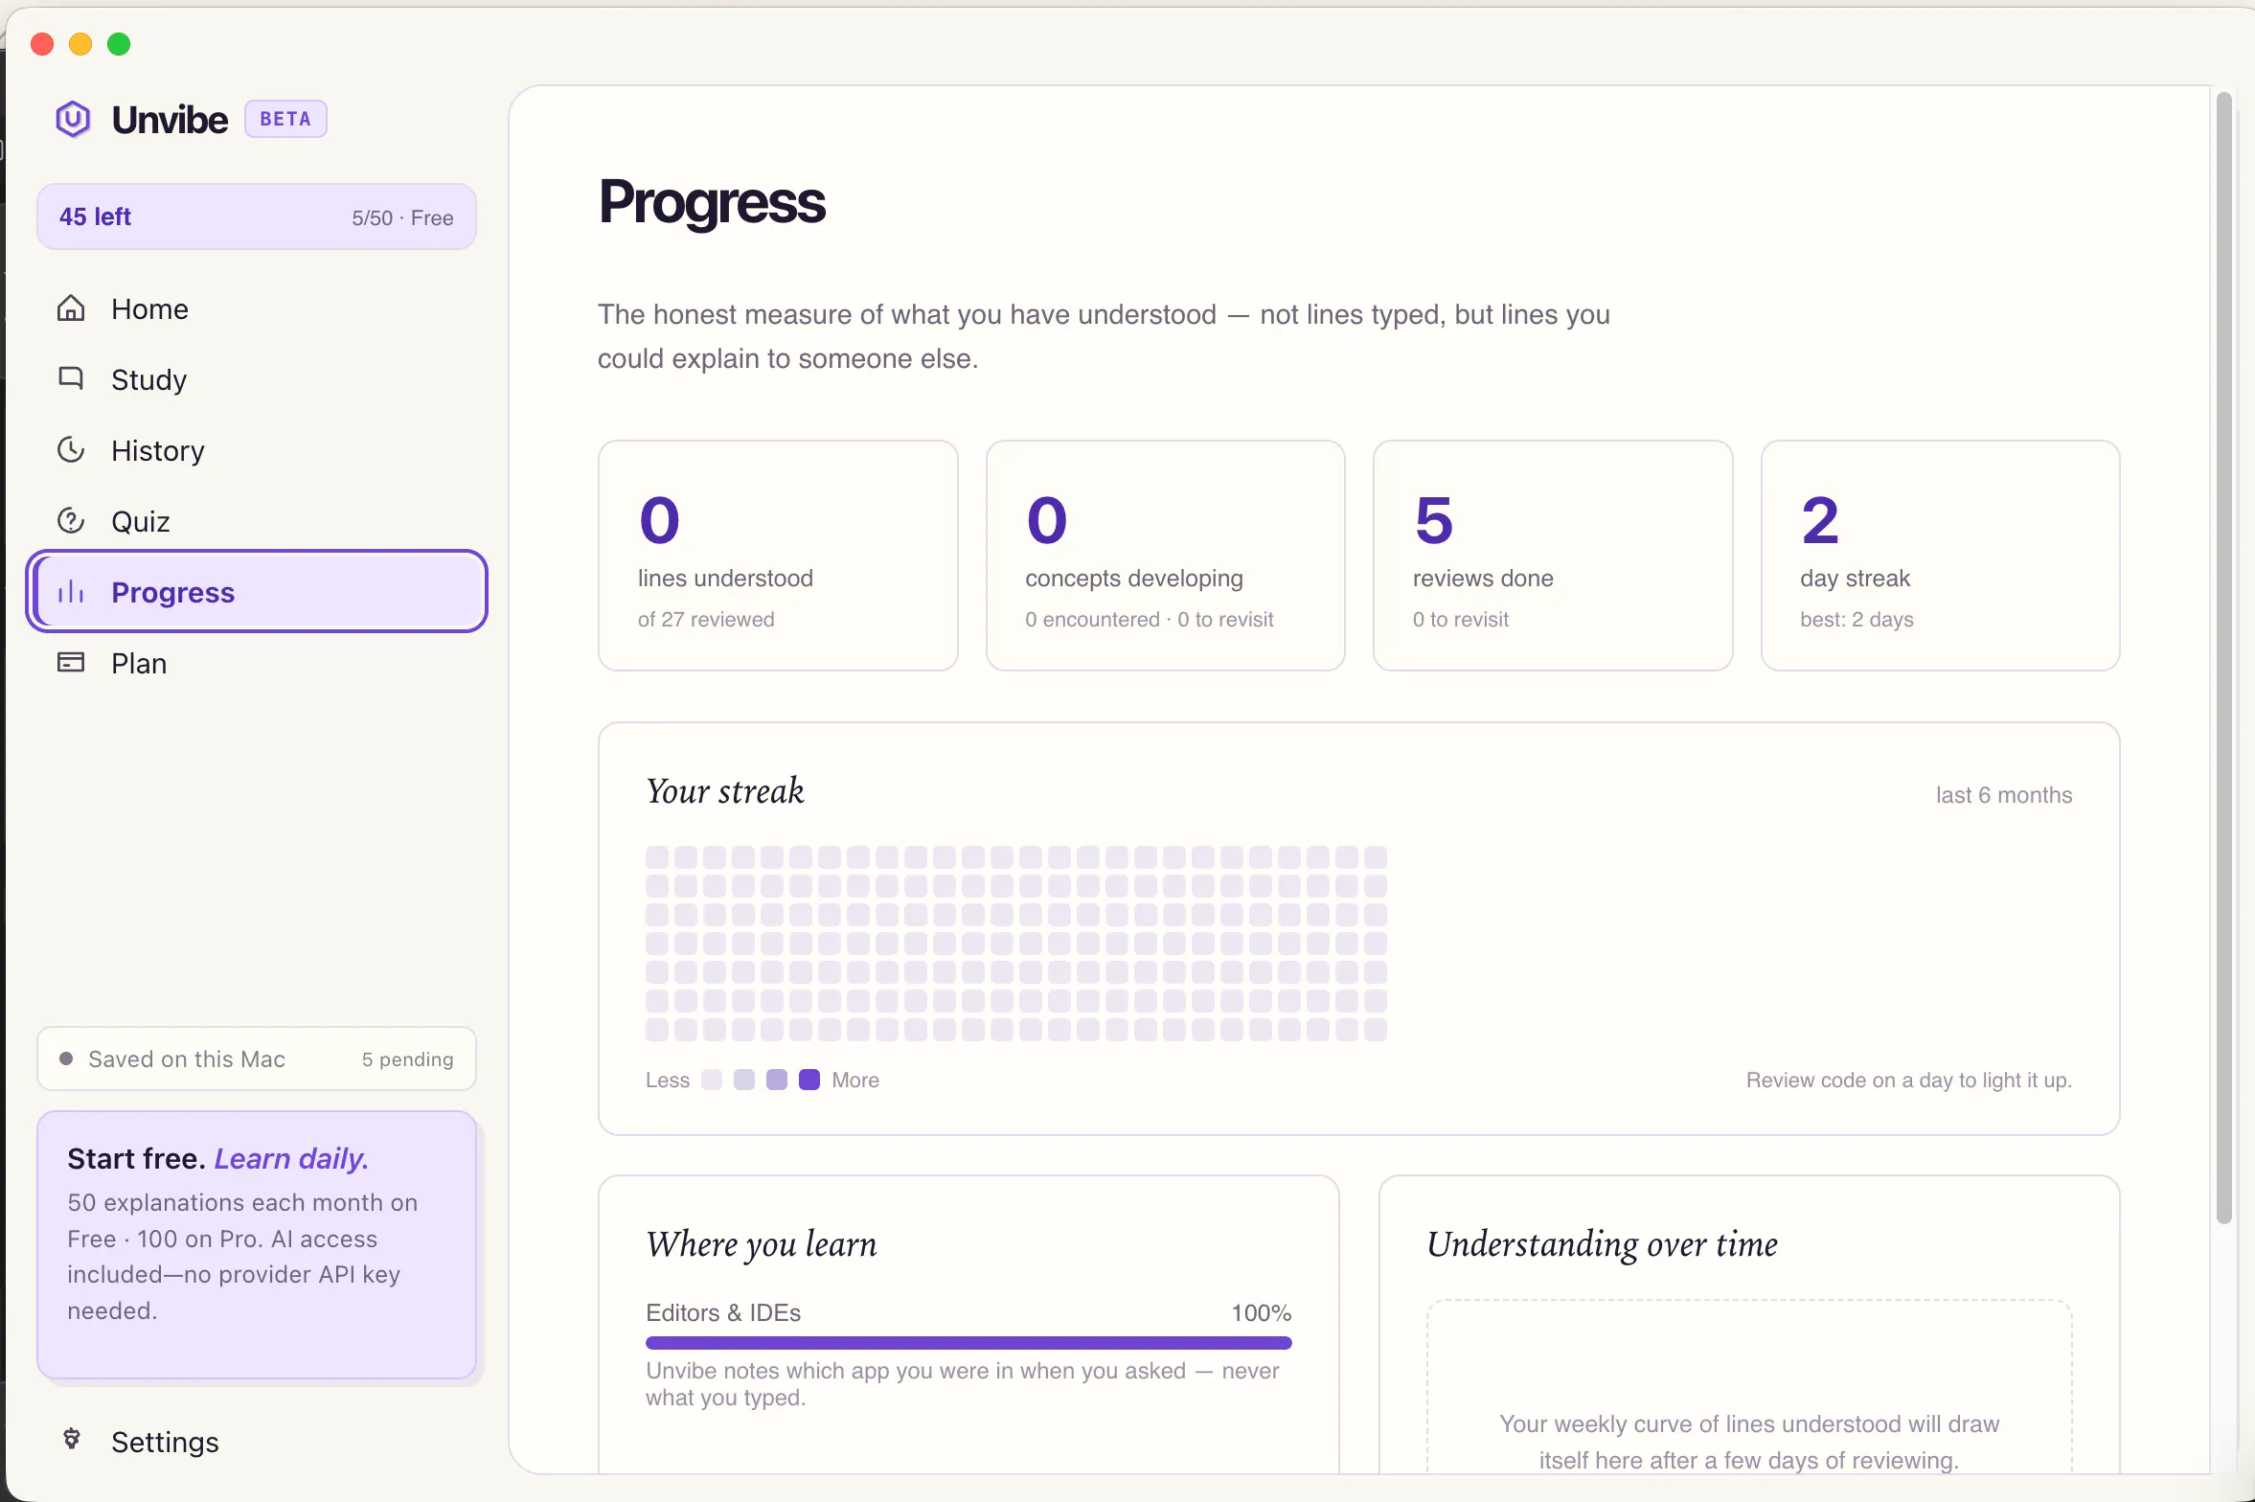Click the lightest streak legend swatch
Image resolution: width=2255 pixels, height=1502 pixels.
click(x=712, y=1080)
